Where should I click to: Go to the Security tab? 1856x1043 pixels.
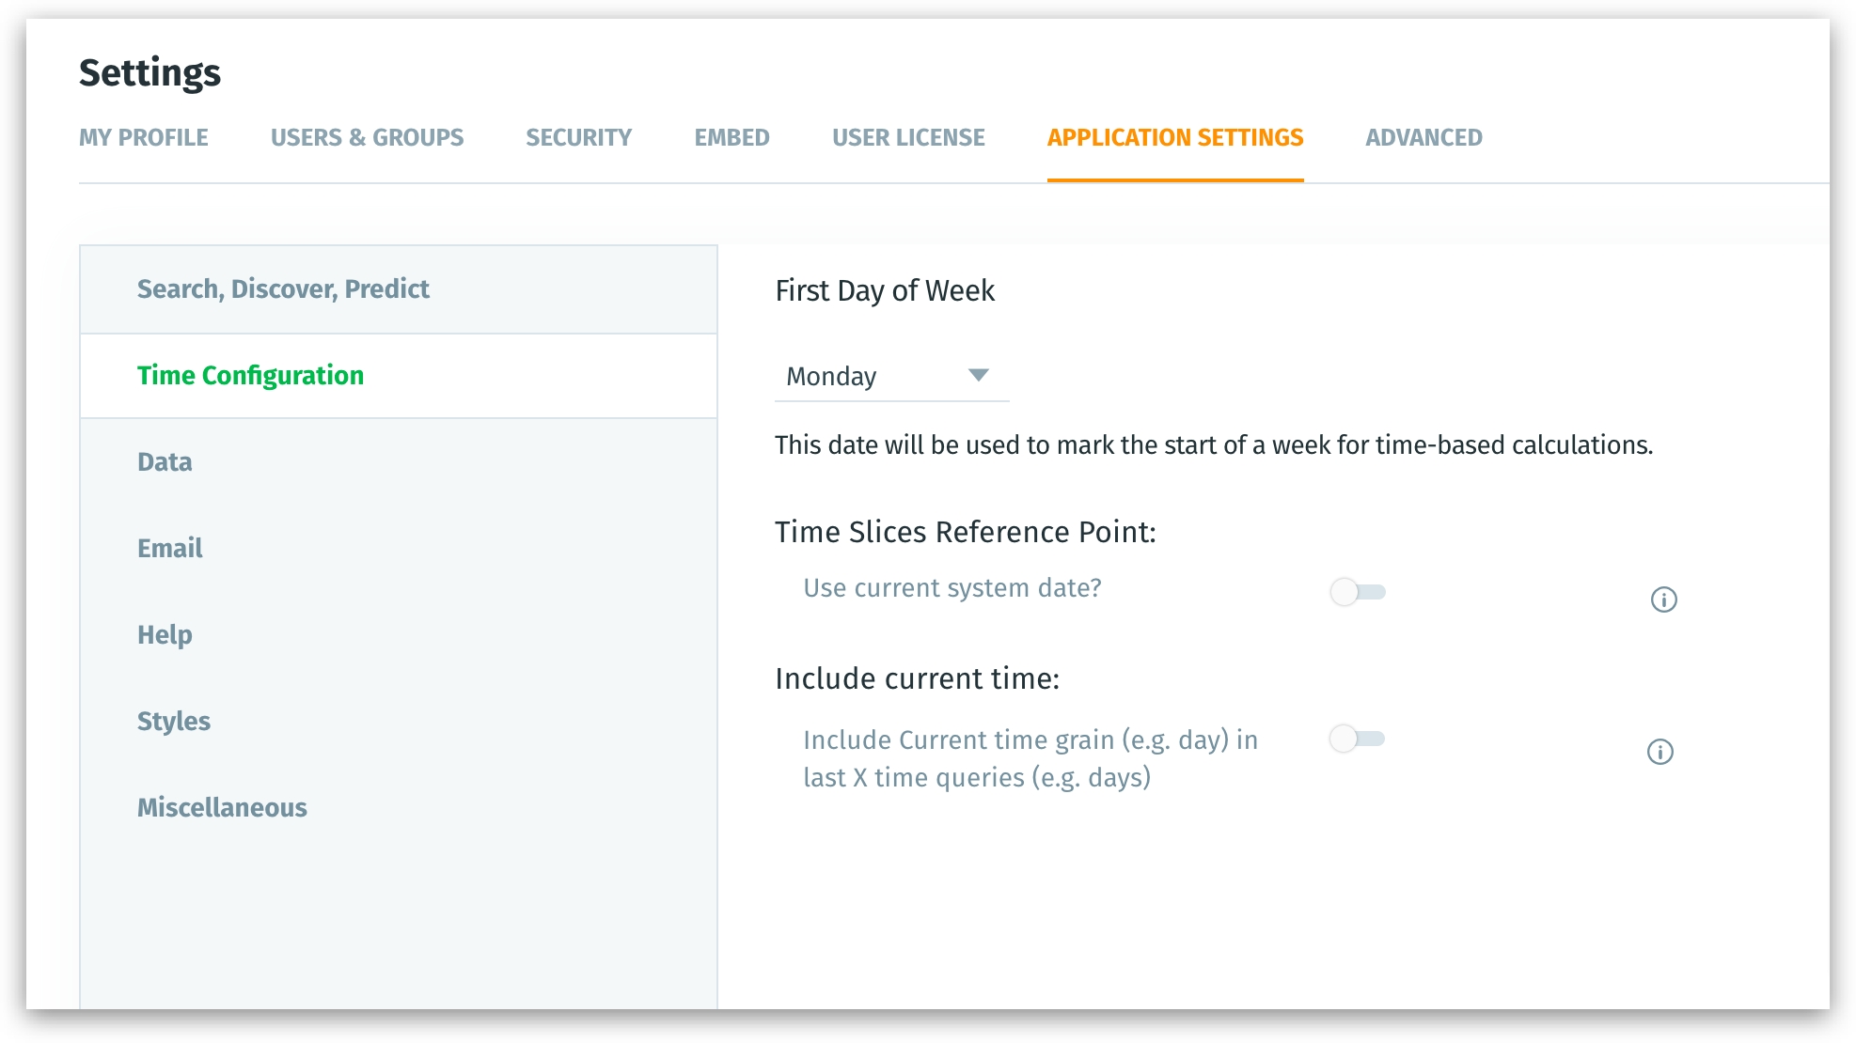pos(578,137)
